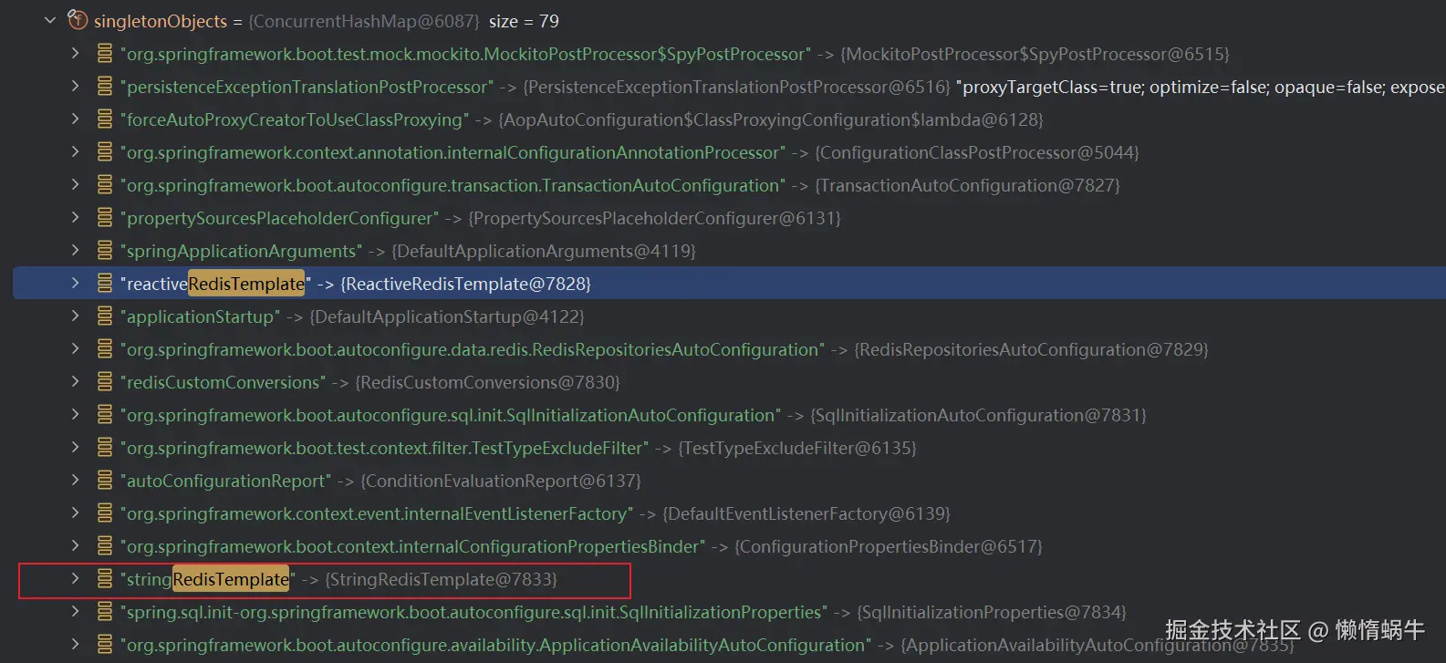Expand propertySourcesPlaceholderConfigurer entry

[x=76, y=217]
